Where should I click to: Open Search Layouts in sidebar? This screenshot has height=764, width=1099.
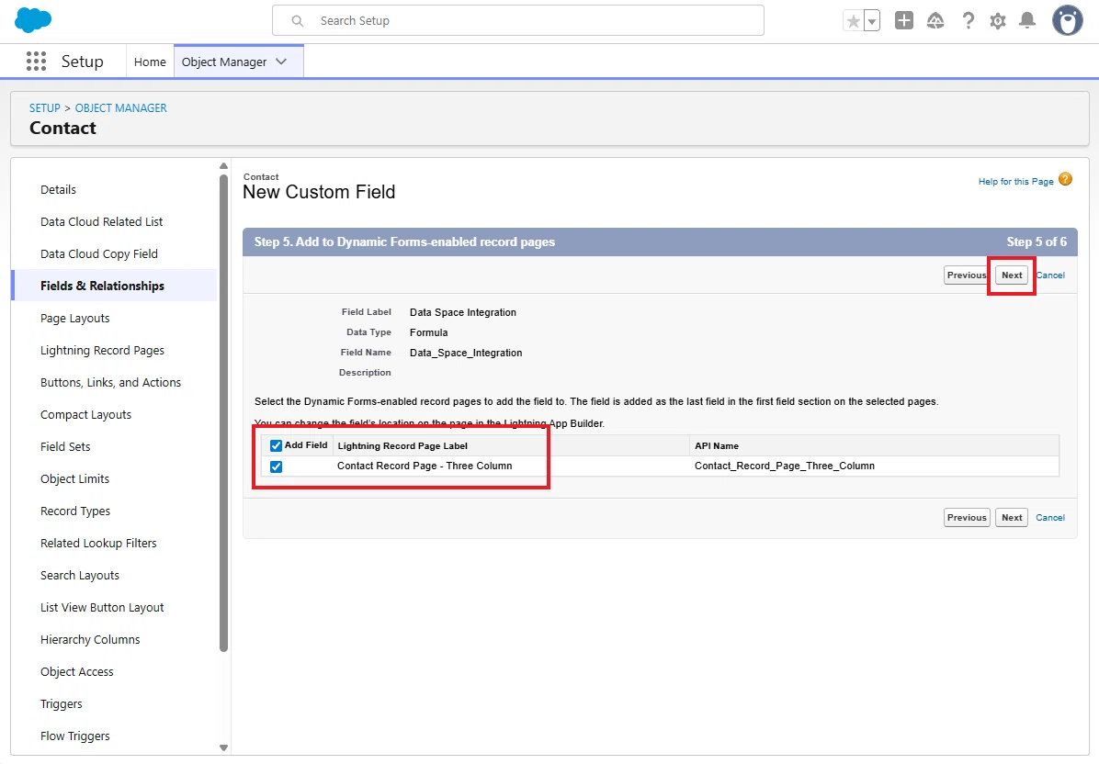pyautogui.click(x=80, y=576)
